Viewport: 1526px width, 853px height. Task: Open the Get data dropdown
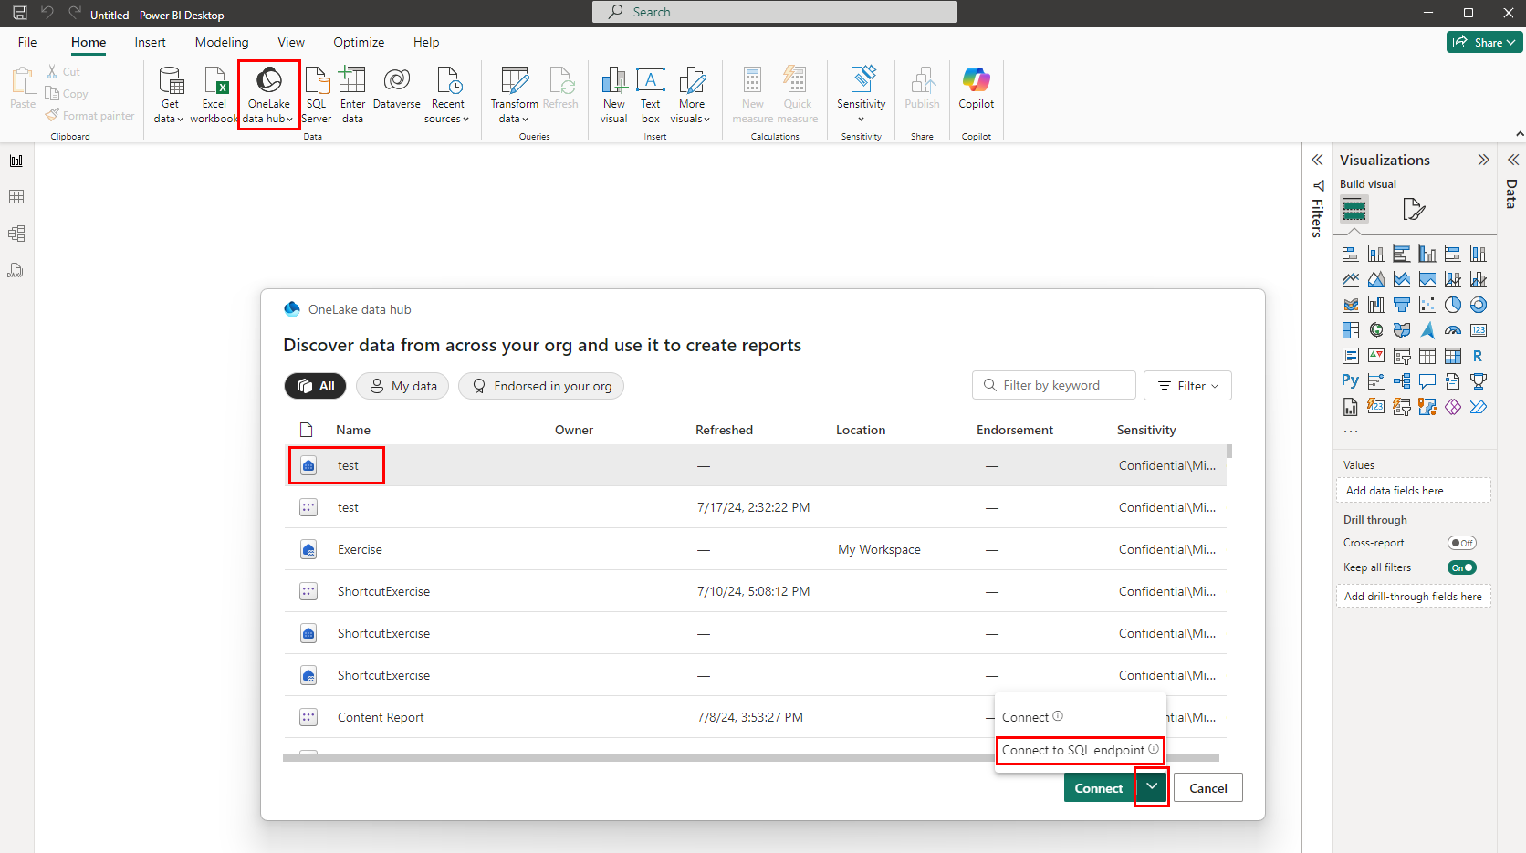point(169,94)
